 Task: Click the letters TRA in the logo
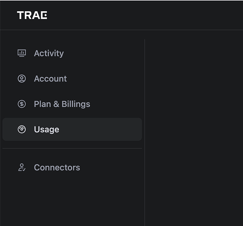click(29, 15)
